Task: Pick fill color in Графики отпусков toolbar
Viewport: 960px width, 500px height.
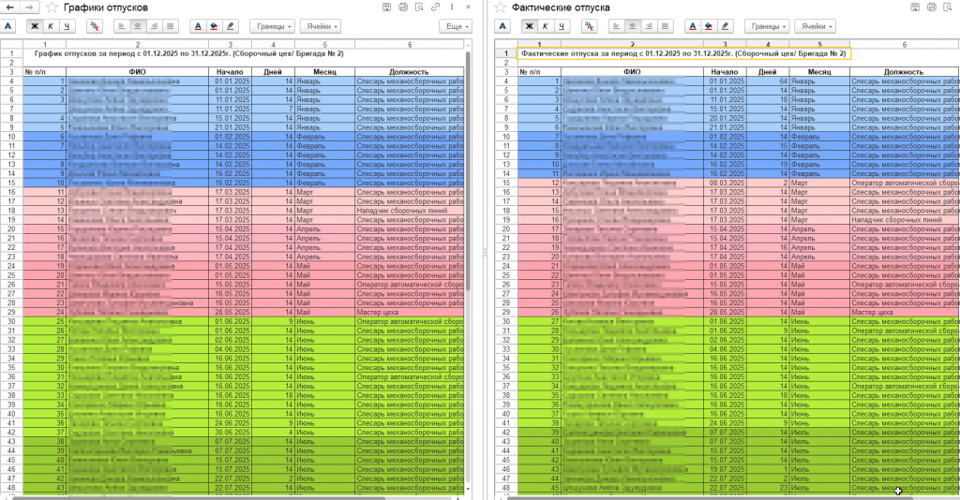Action: point(214,26)
